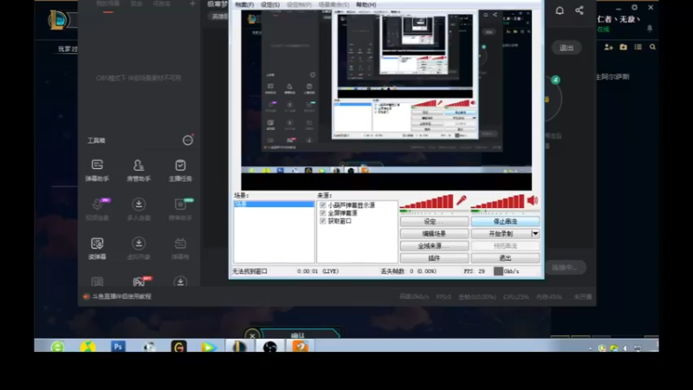693x390 pixels.
Task: Toggle the 小葫芦弹幕显示源 source checkbox
Action: [x=322, y=205]
